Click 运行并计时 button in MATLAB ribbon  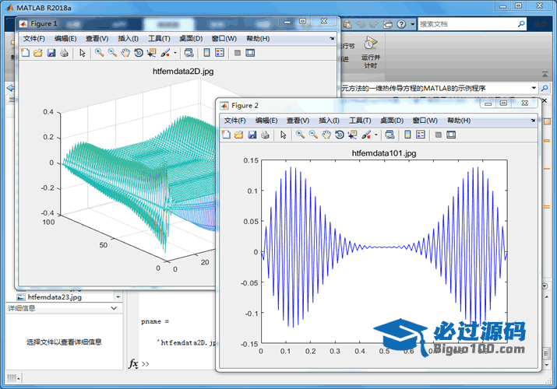point(371,52)
